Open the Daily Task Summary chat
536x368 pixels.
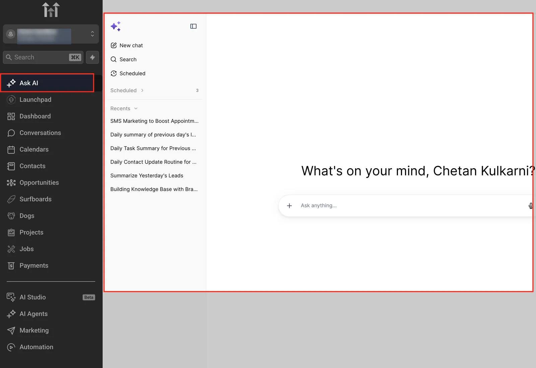153,149
